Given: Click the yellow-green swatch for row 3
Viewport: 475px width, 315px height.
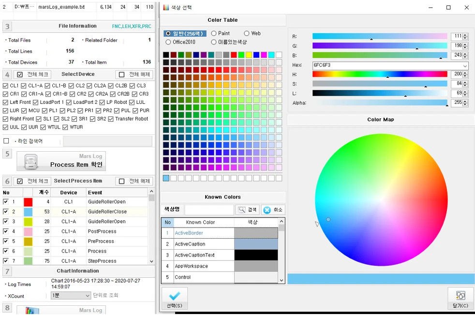Looking at the screenshot, I should click(x=28, y=221).
